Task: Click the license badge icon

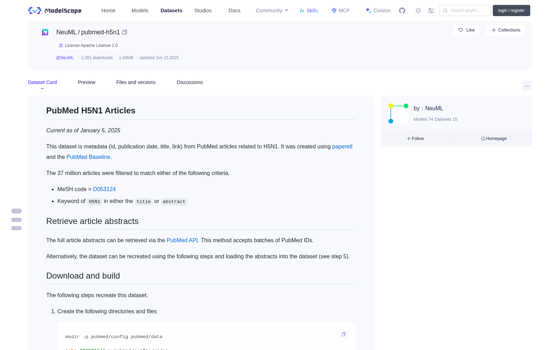Action: 61,45
